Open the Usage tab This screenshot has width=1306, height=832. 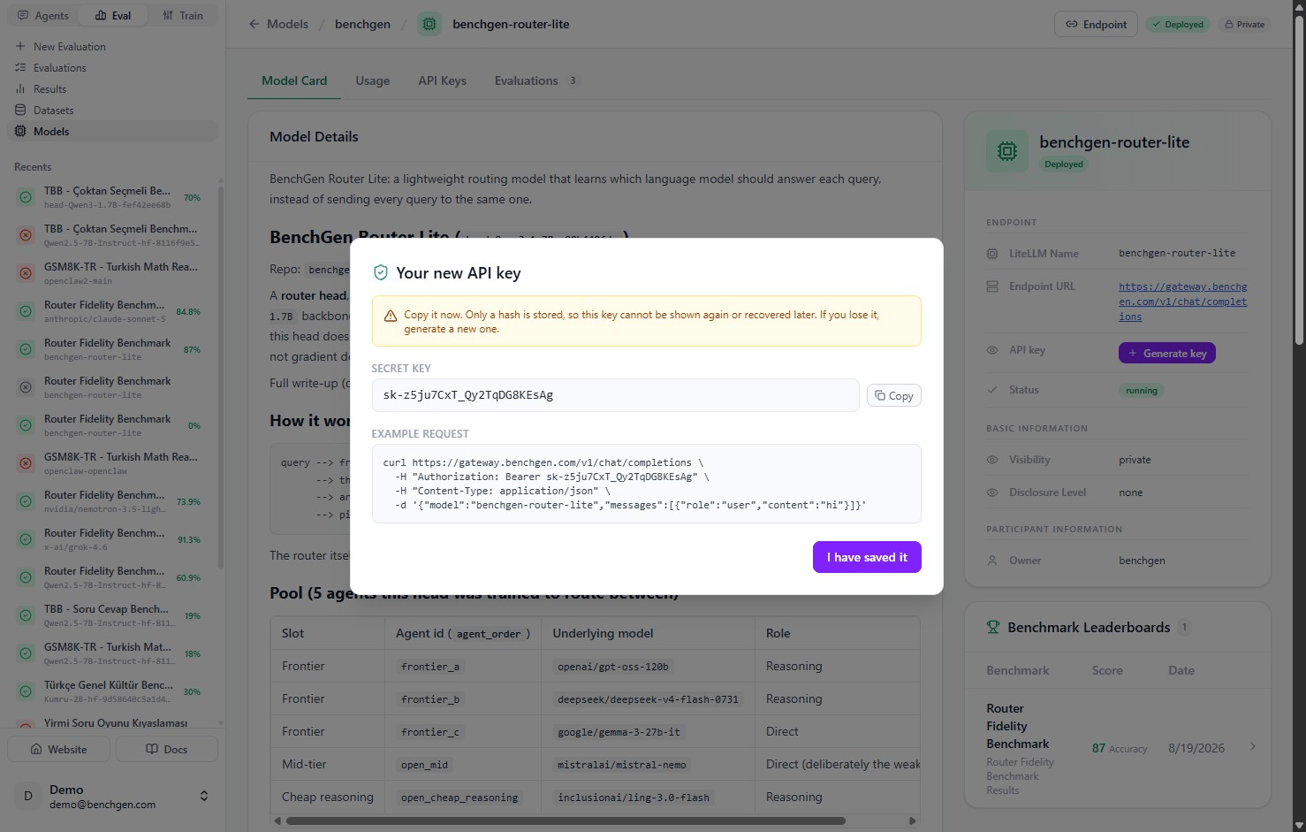[x=373, y=80]
